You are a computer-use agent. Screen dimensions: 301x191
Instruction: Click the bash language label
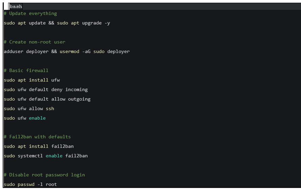(x=16, y=6)
